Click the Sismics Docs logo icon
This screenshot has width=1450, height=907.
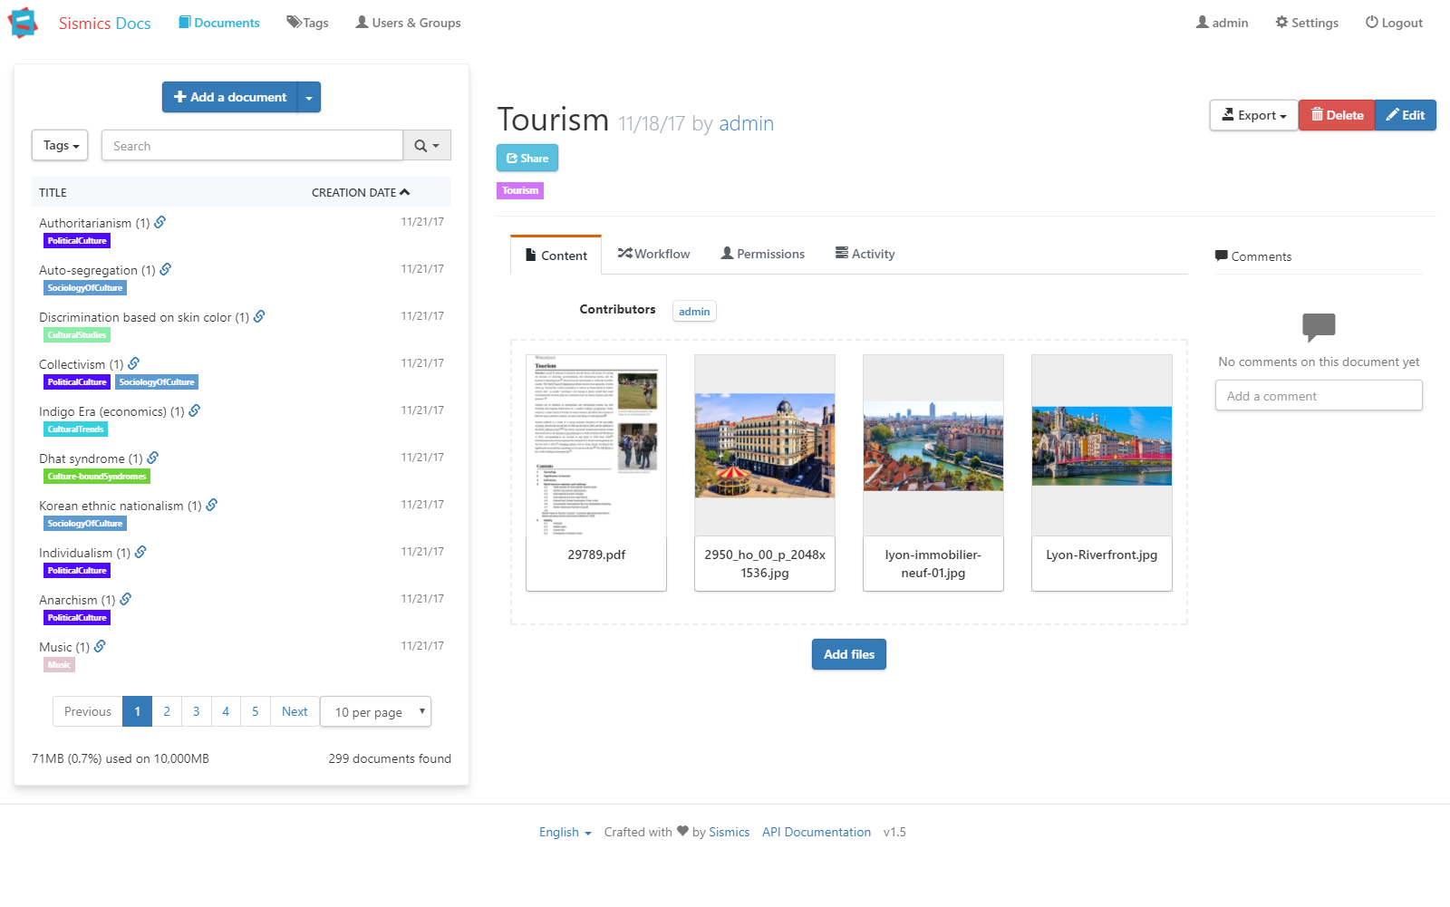pyautogui.click(x=22, y=23)
